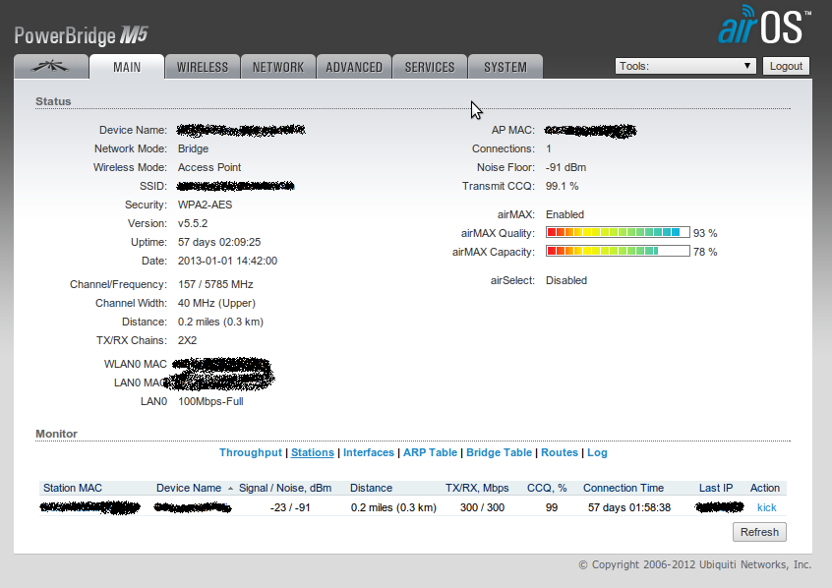
Task: Click the airMAX Capacity bar
Action: 618,251
